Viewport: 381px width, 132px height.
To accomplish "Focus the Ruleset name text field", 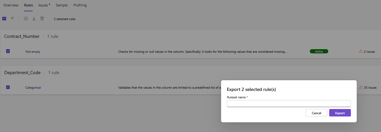I will pyautogui.click(x=289, y=104).
